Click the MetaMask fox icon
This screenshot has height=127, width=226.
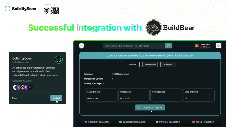[196, 46]
